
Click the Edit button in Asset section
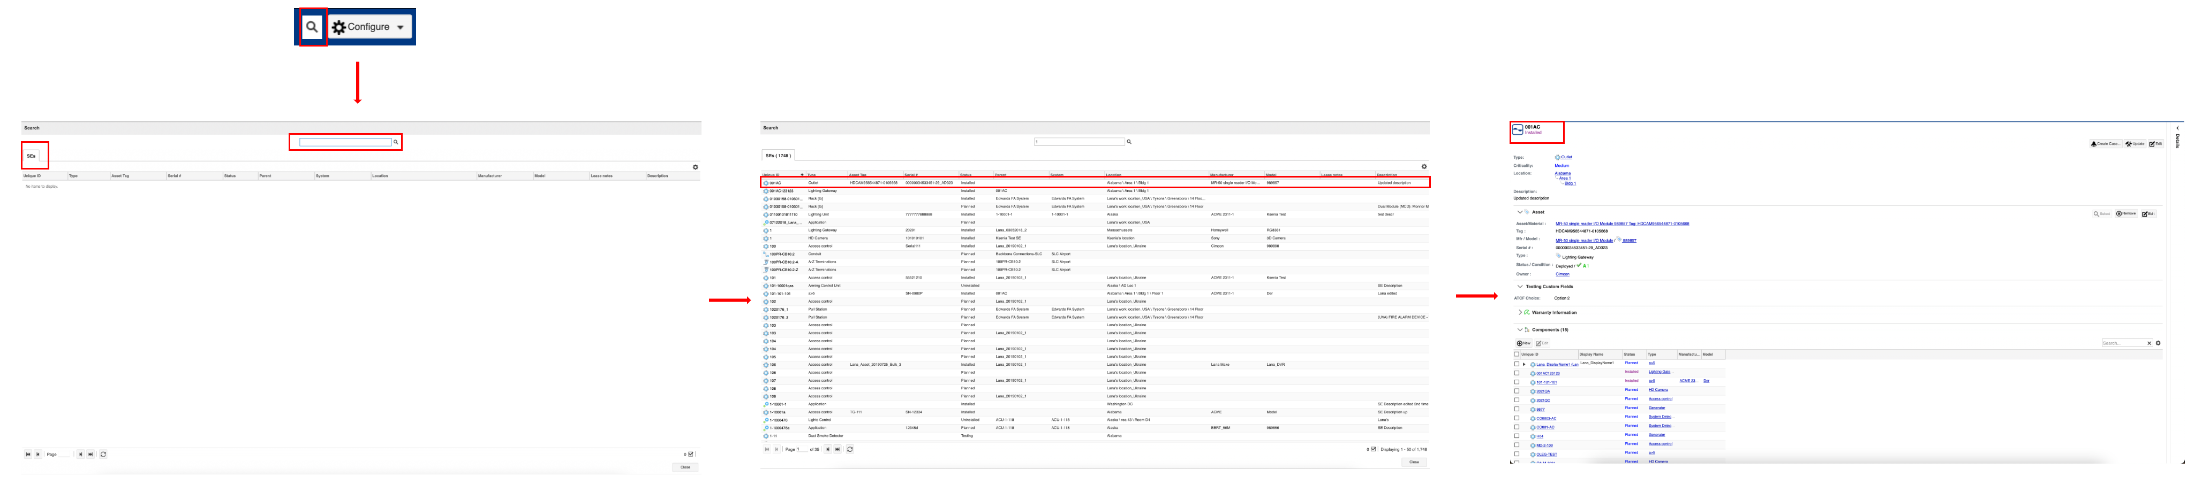(2148, 213)
